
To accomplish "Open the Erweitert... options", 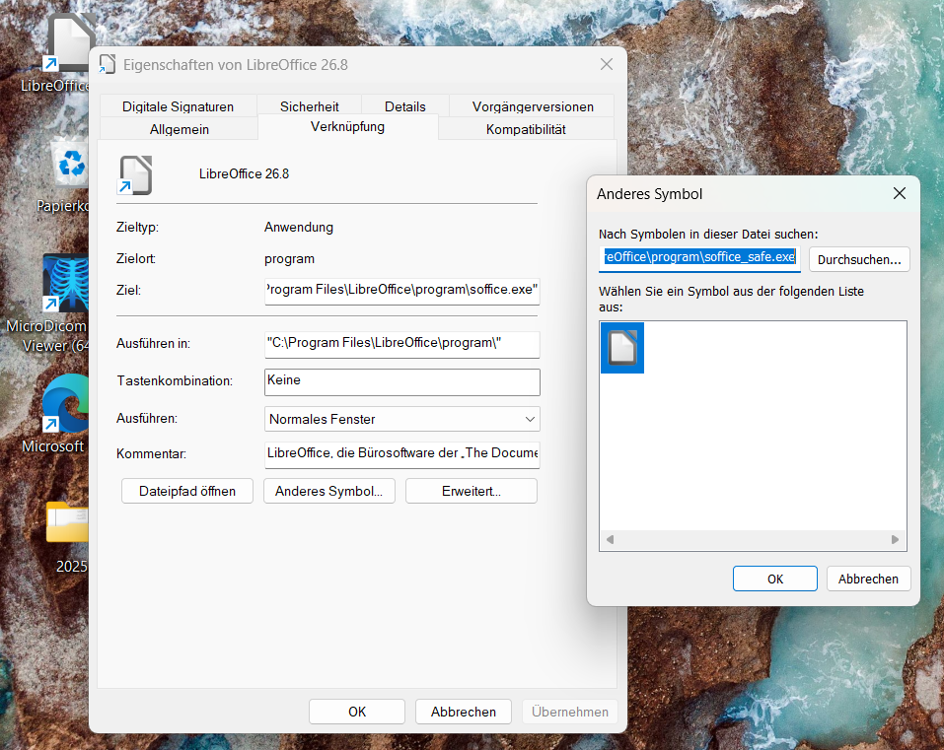I will pos(472,491).
